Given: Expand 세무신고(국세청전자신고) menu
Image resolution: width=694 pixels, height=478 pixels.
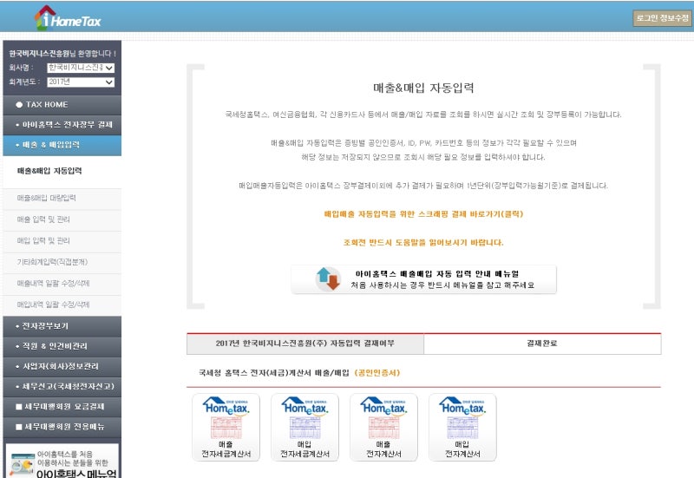Looking at the screenshot, I should [62, 386].
